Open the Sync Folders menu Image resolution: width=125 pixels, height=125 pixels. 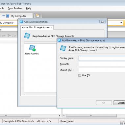(x=15, y=8)
